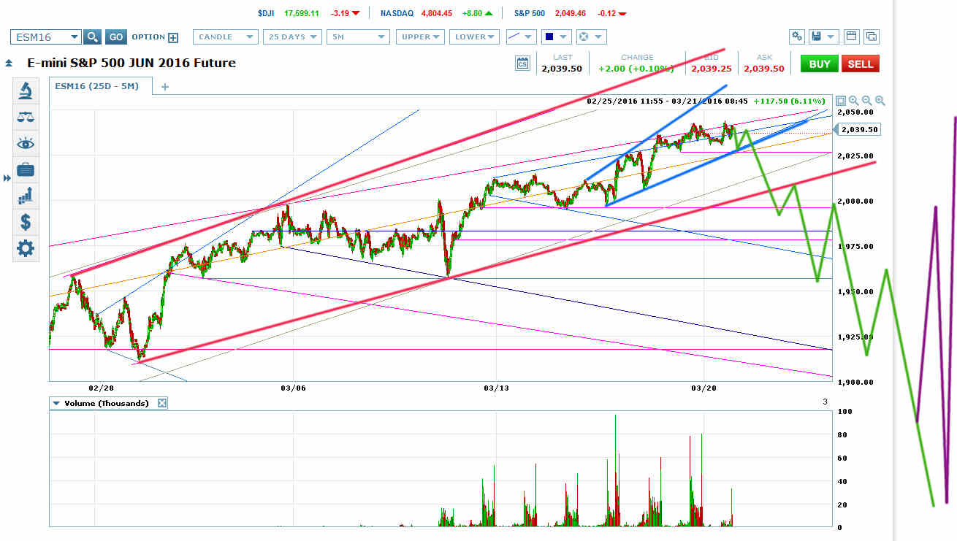
Task: Click the OPTION plus icon
Action: (x=173, y=37)
